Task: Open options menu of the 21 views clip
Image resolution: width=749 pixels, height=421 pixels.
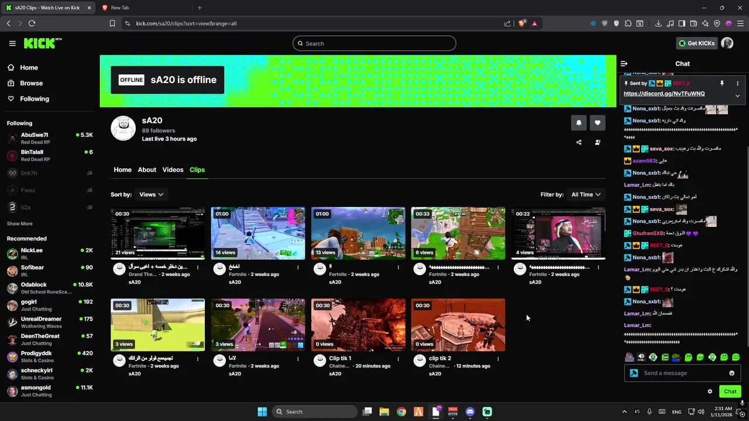Action: pos(198,267)
